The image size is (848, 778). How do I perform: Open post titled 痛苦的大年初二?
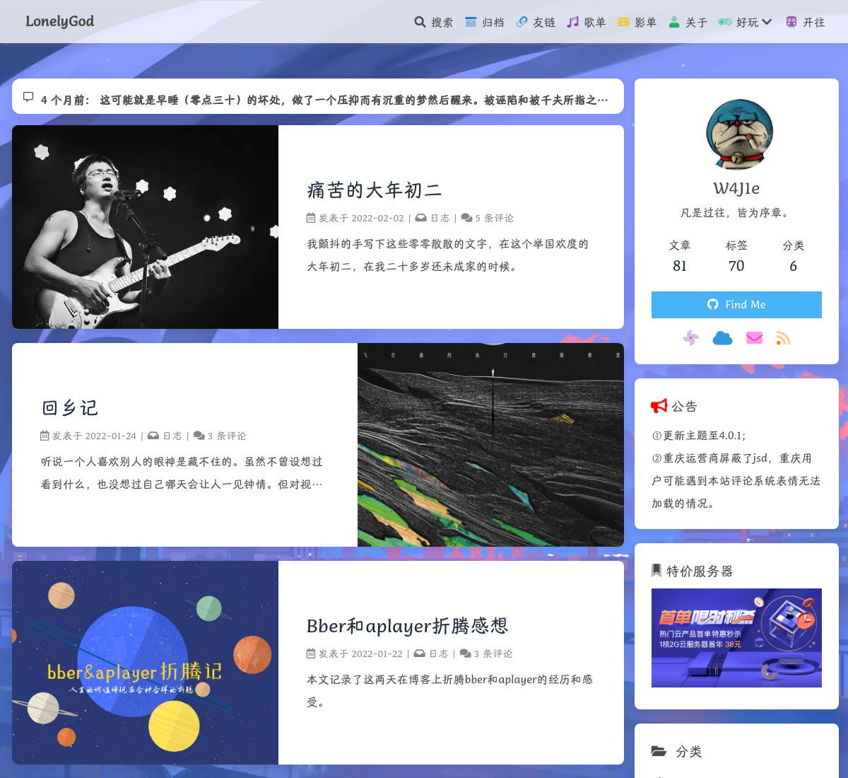pos(375,190)
